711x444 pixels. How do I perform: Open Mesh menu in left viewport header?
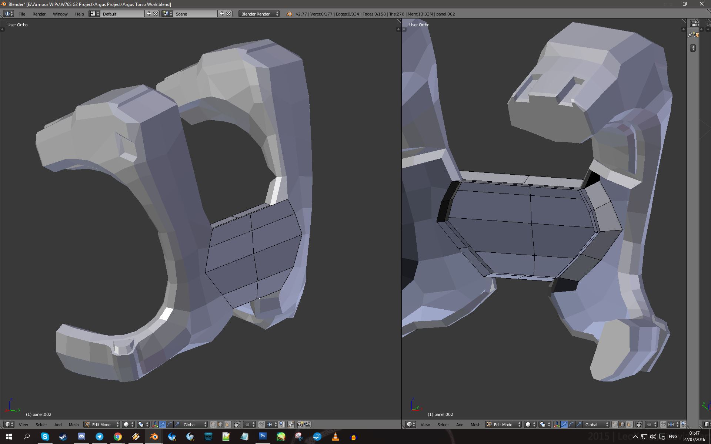tap(74, 424)
